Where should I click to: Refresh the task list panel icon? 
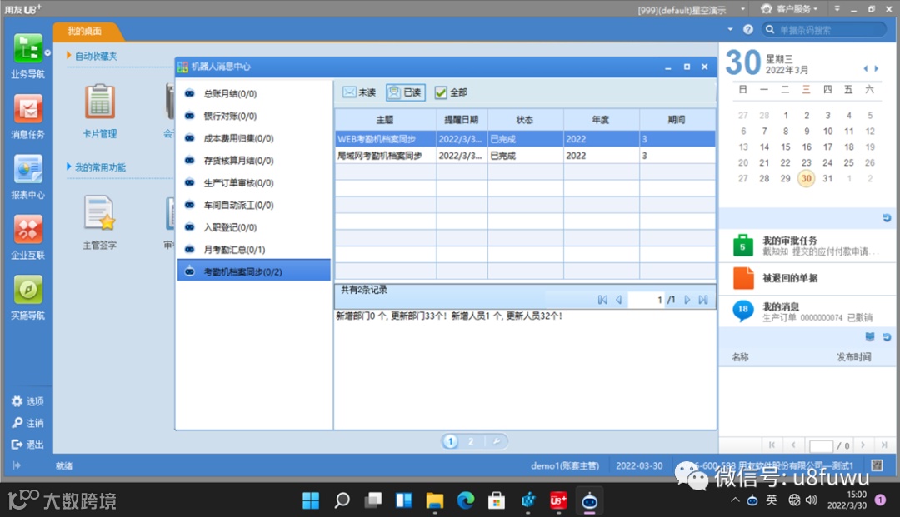pos(887,218)
